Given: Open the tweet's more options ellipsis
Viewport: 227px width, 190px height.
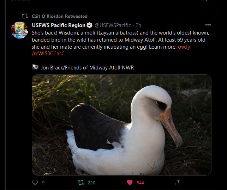Looking at the screenshot, I should click(208, 25).
